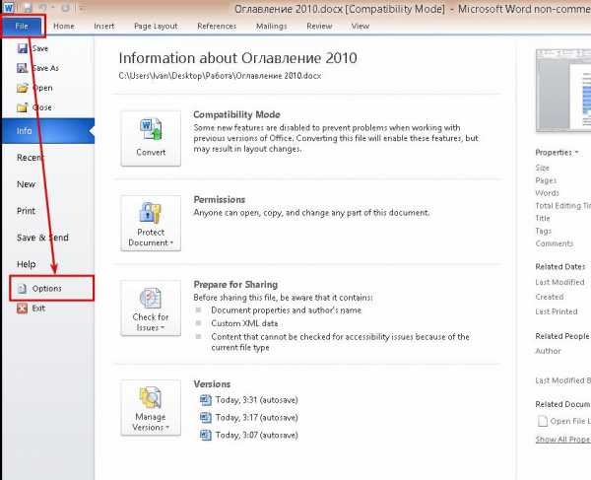Image resolution: width=591 pixels, height=480 pixels.
Task: Switch to the Insert ribbon tab
Action: pos(104,26)
